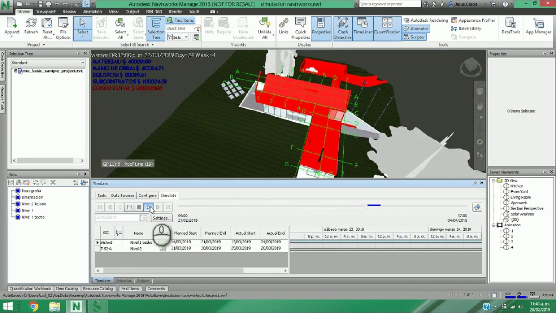
Task: Open File Options
Action: click(x=63, y=28)
